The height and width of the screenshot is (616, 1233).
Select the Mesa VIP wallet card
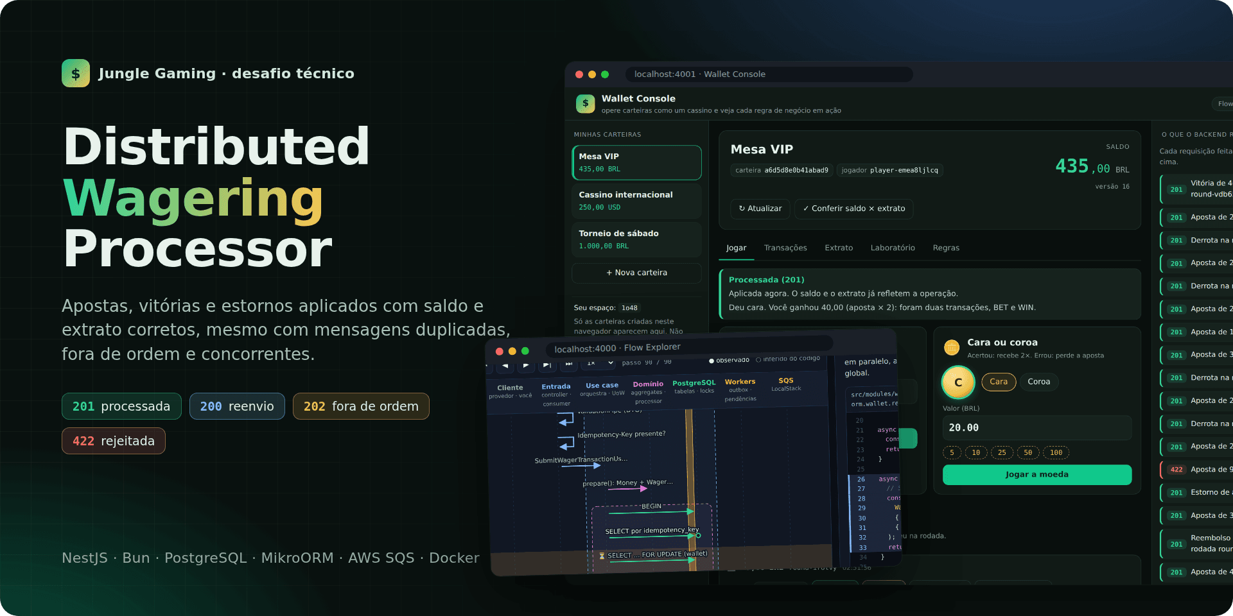tap(636, 162)
